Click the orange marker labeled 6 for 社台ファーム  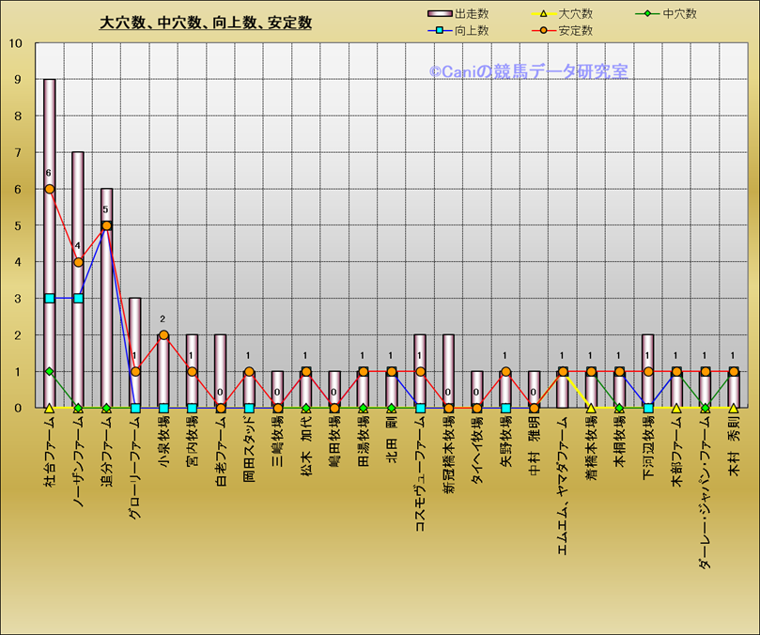click(x=50, y=189)
